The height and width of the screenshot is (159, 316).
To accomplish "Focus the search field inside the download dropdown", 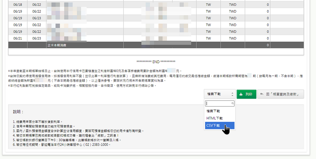I will tap(218, 103).
